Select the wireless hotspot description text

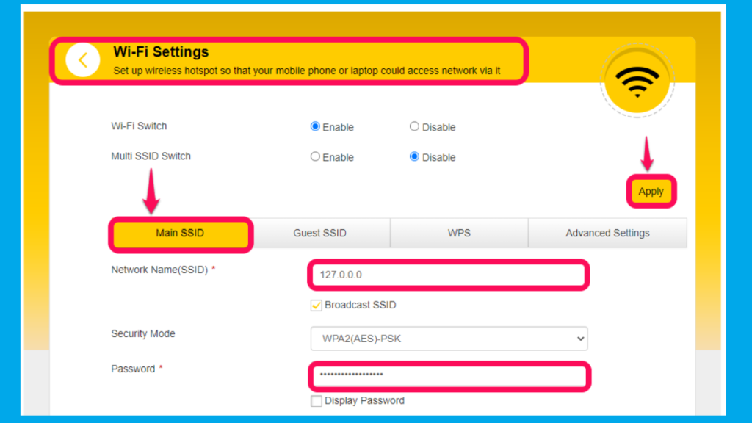307,71
